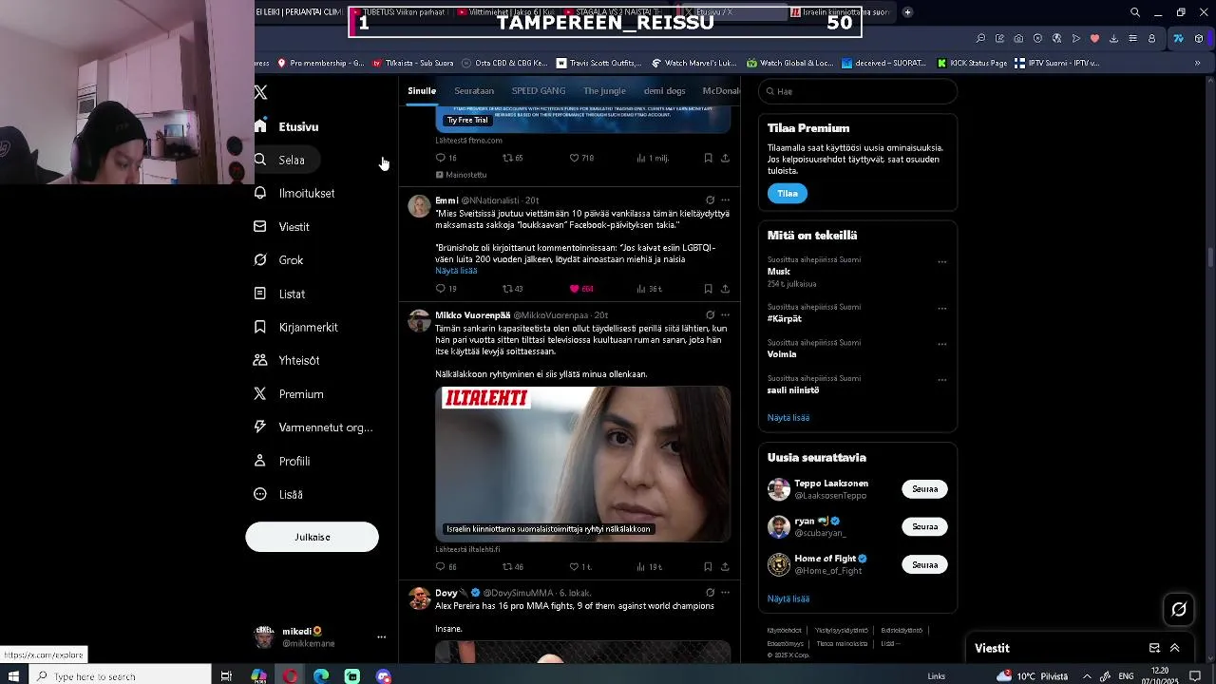Click the Grok icon on Emmi's post
The height and width of the screenshot is (684, 1216).
(x=710, y=200)
